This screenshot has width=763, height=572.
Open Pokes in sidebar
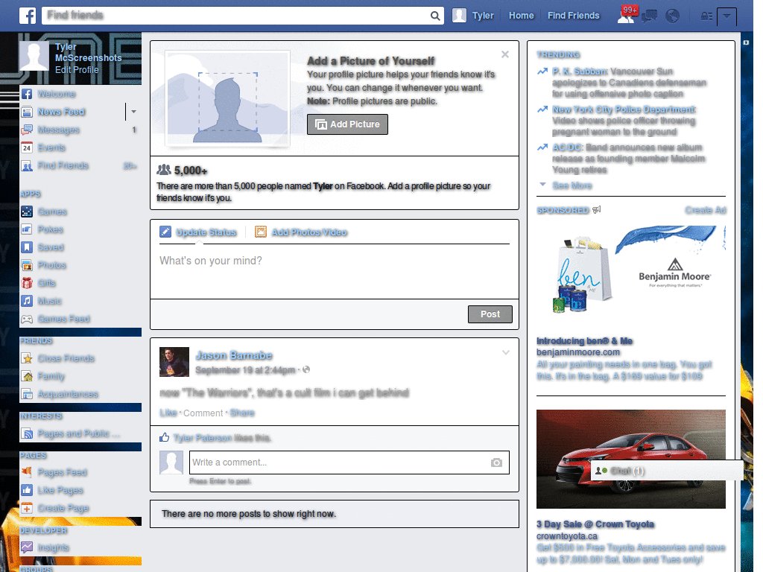pos(50,229)
